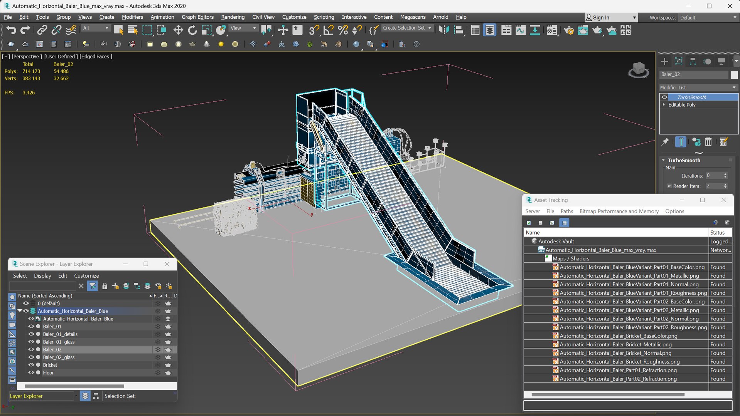Uncheck the Render Iters checkbox
Image resolution: width=740 pixels, height=416 pixels.
669,186
